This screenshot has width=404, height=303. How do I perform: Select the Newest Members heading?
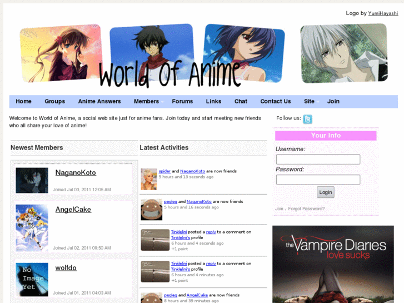[37, 148]
